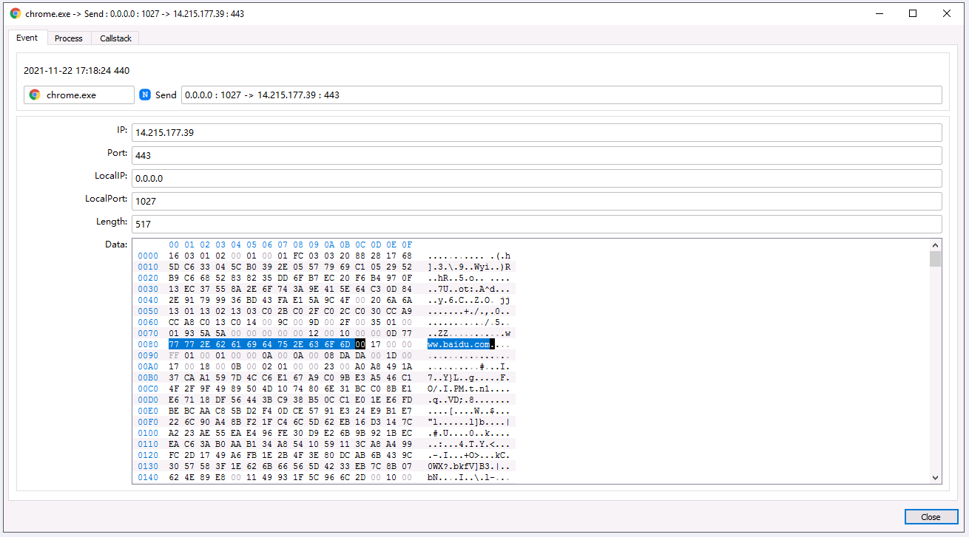
Task: Click the hex view scroll up arrow
Action: (x=935, y=245)
